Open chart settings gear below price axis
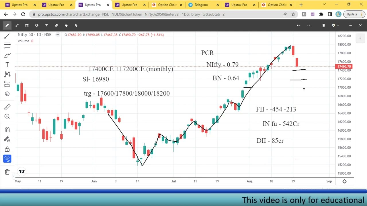Image resolution: width=367 pixels, height=206 pixels. [x=344, y=181]
